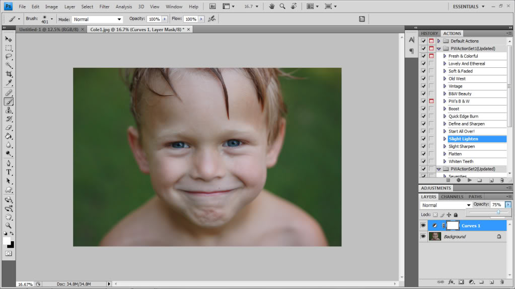Toggle checkmark for Boost action
Image resolution: width=515 pixels, height=289 pixels.
[423, 109]
